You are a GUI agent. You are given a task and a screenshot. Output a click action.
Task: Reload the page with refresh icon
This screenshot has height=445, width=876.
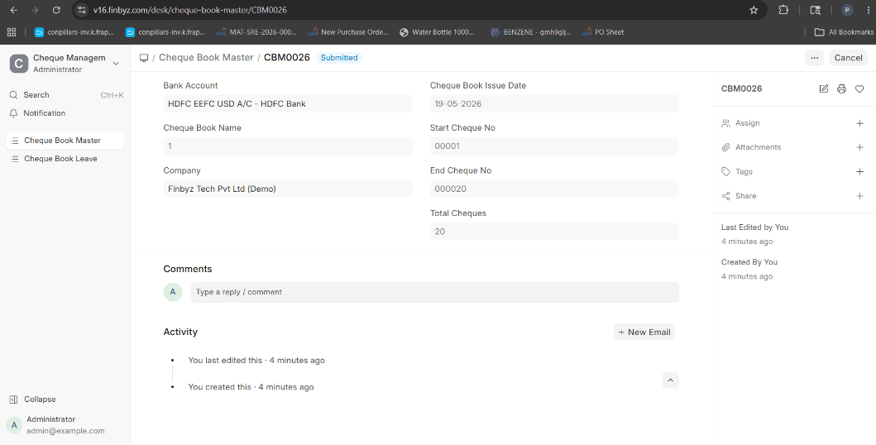[x=56, y=10]
